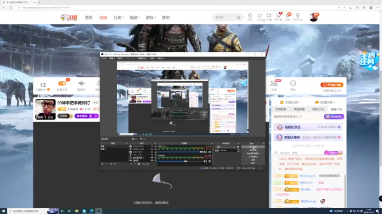Move scene down in the OBS scenes panel
Viewport: 382px width, 214px height.
point(115,164)
